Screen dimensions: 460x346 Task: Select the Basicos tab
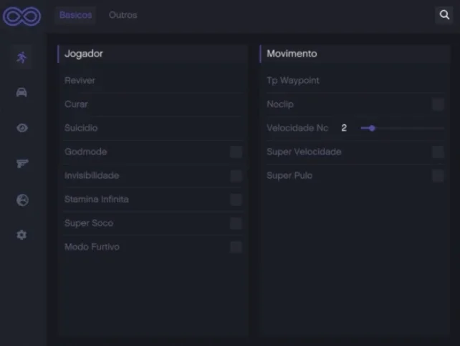click(x=76, y=15)
